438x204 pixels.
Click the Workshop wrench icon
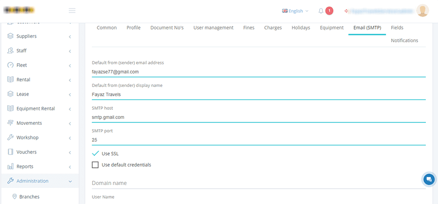pyautogui.click(x=10, y=137)
